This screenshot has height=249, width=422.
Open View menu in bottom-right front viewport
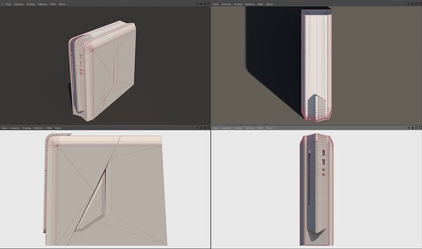point(215,128)
